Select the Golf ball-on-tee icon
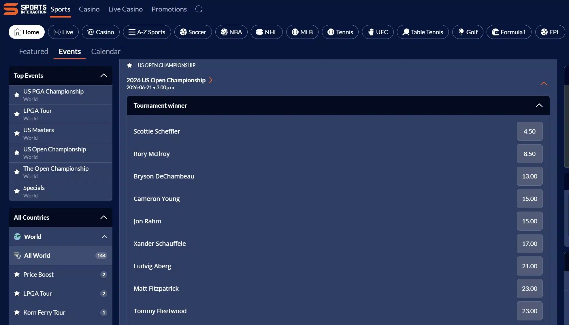 (x=461, y=32)
